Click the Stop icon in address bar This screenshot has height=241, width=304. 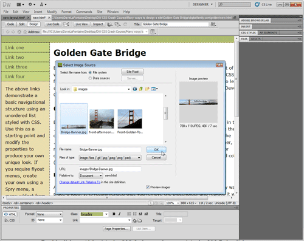pyautogui.click(x=19, y=32)
